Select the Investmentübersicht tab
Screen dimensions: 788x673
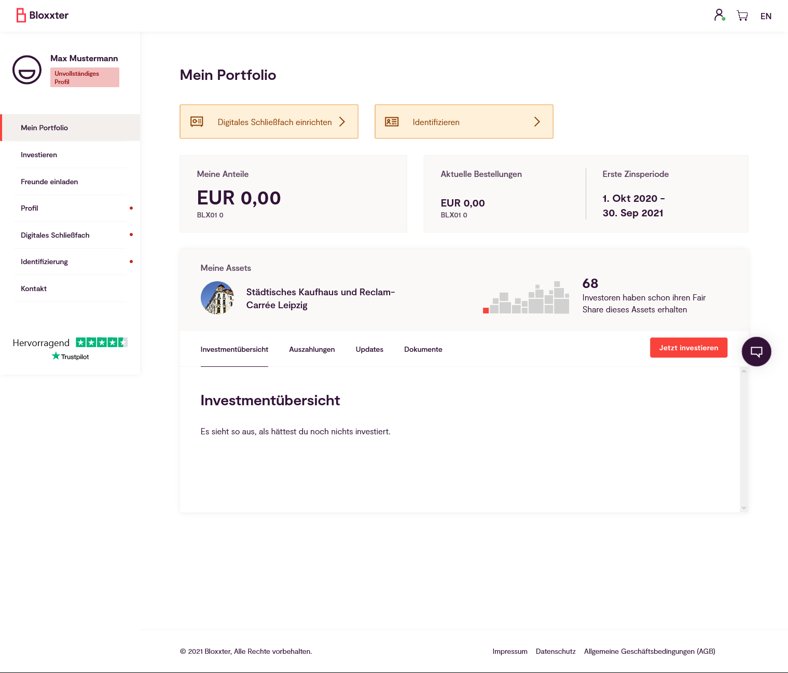234,349
